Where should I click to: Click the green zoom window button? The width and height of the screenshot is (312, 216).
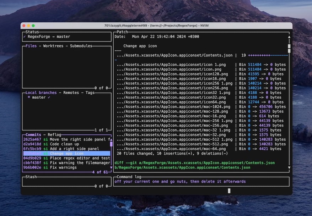[x=33, y=26]
